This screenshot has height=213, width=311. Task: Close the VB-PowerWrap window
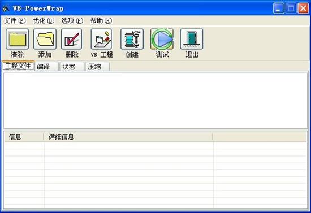point(304,8)
